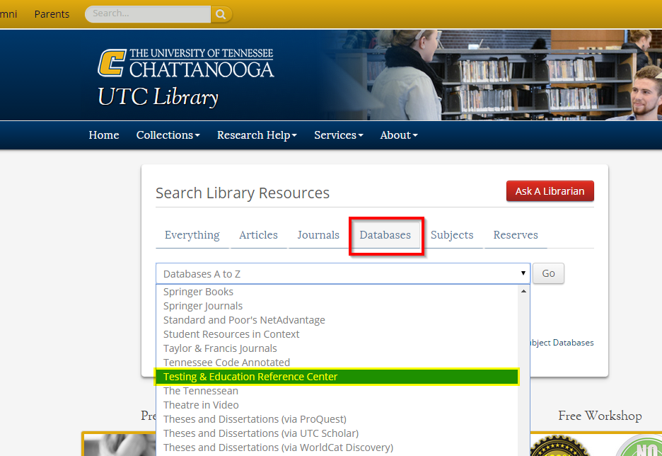
Task: Open the Databases A to Z dropdown
Action: [342, 273]
